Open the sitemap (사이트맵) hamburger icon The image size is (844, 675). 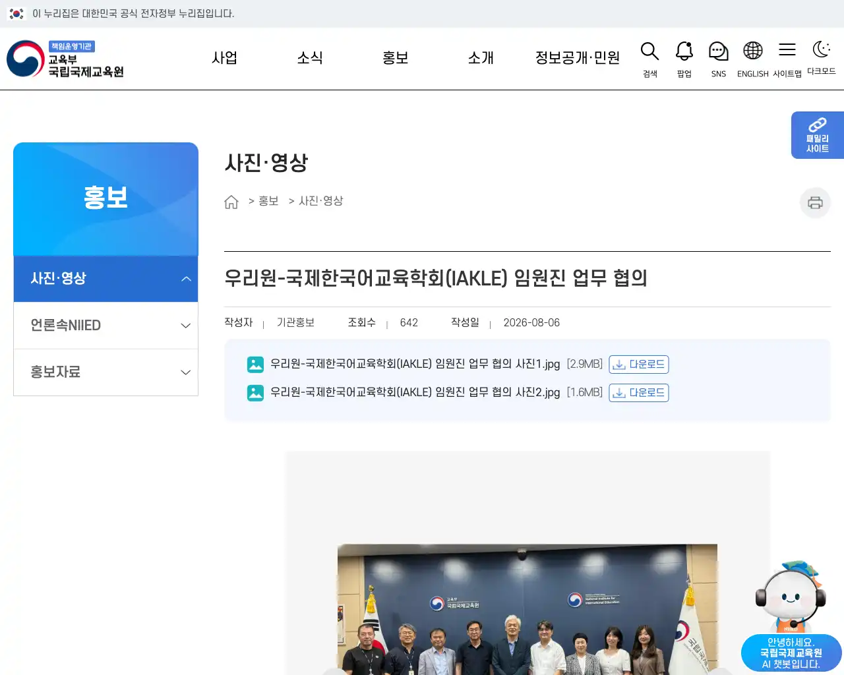click(x=787, y=59)
